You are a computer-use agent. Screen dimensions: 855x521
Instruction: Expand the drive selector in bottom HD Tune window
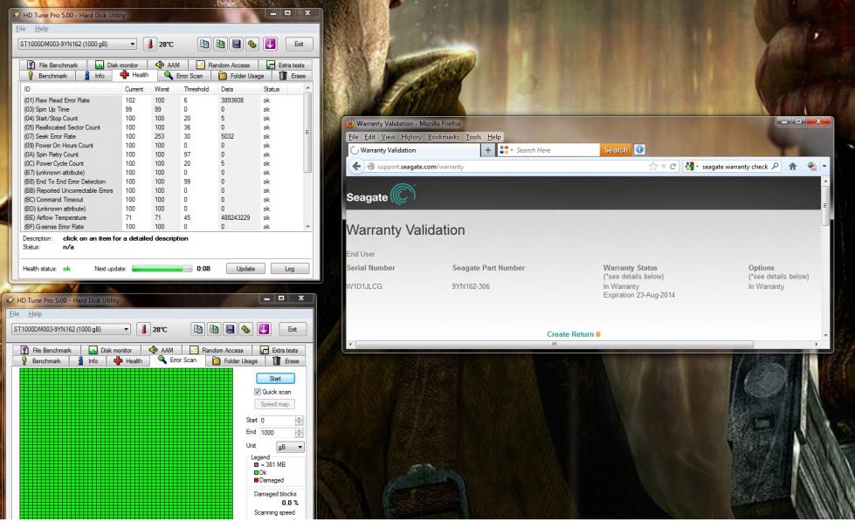[x=126, y=329]
